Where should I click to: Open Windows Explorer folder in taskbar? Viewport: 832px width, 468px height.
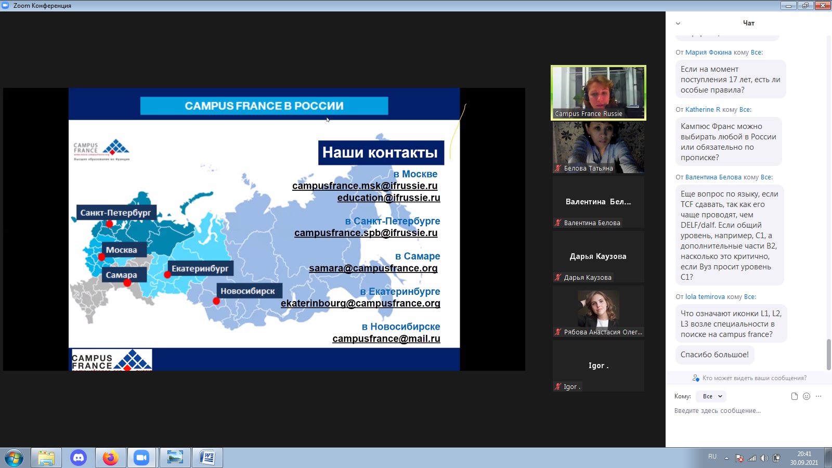pos(46,458)
